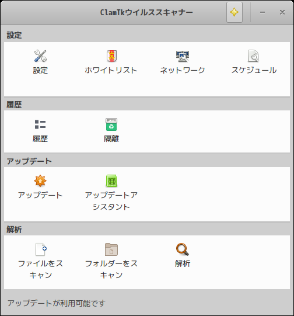Open the 解析 magnifying glass icon
The image size is (294, 316).
click(183, 249)
